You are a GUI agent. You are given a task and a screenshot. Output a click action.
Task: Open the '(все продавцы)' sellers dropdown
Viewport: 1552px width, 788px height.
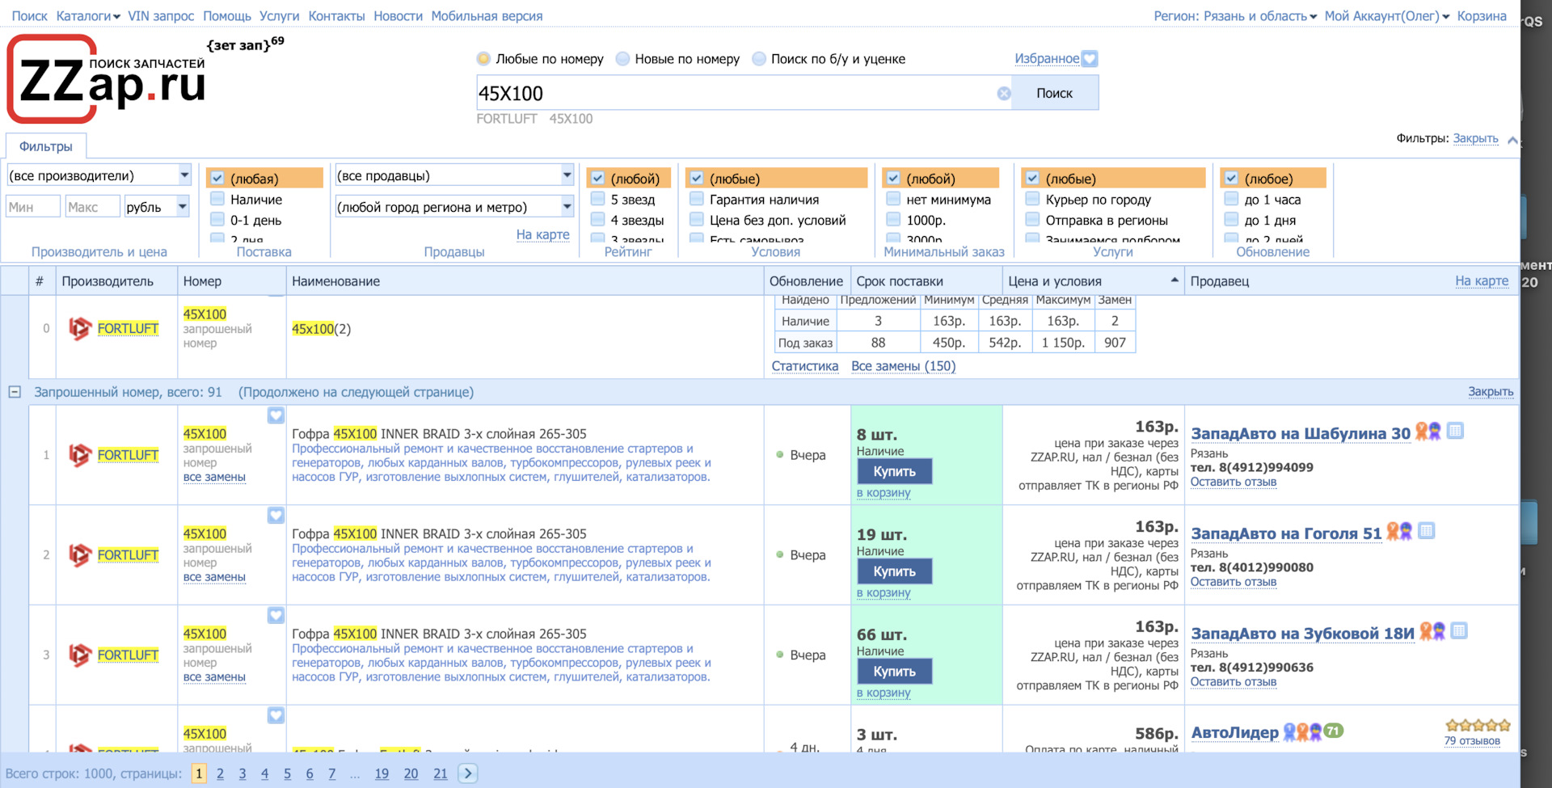coord(454,175)
